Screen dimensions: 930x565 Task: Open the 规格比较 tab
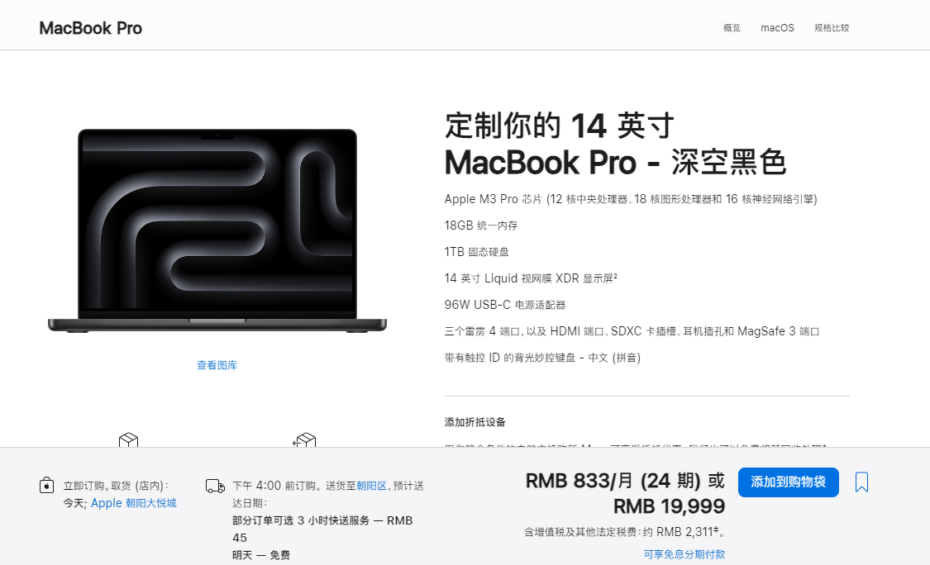coord(832,28)
